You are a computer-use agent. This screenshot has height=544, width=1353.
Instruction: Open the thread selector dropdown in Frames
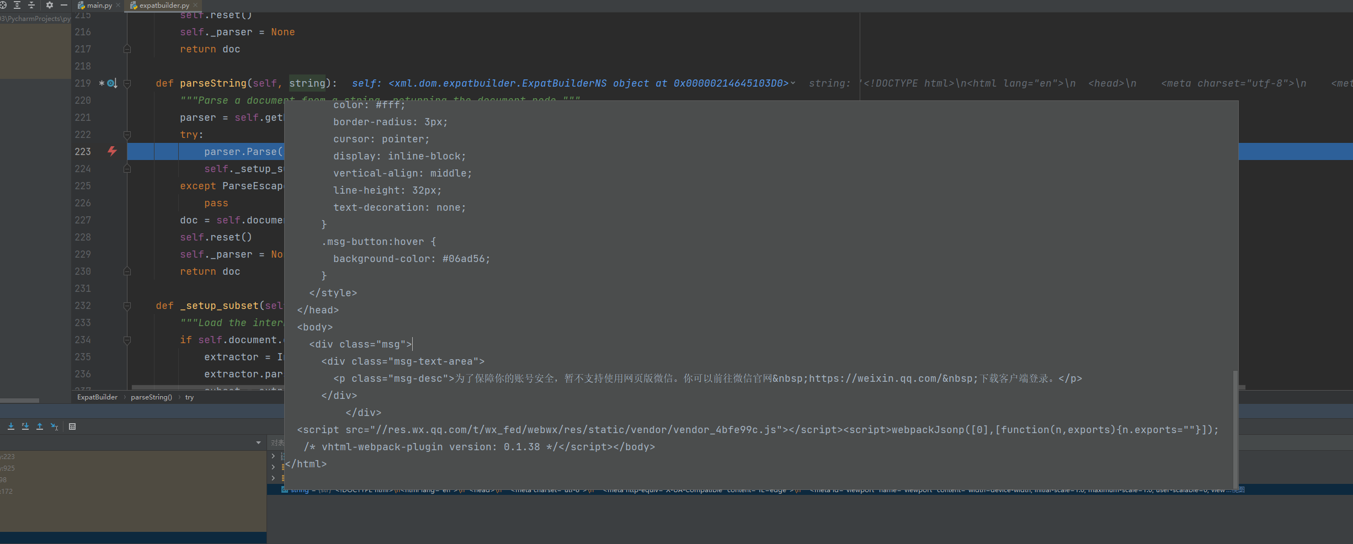coord(258,442)
